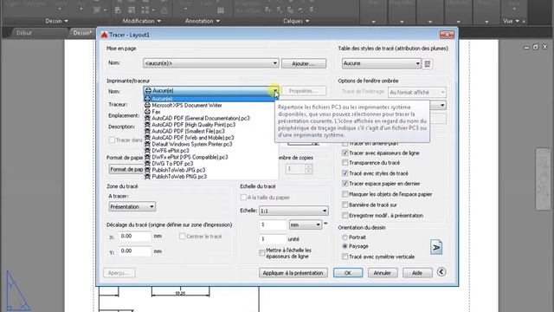The image size is (554, 312).
Task: Click scale unité value field
Action: [x=273, y=239]
